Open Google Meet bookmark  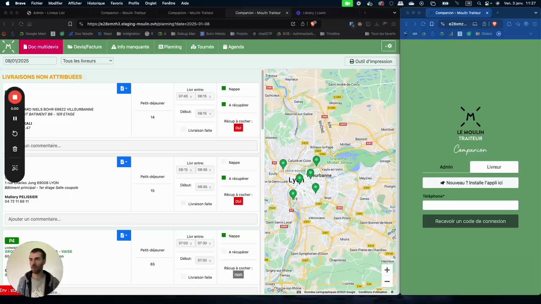click(32, 34)
